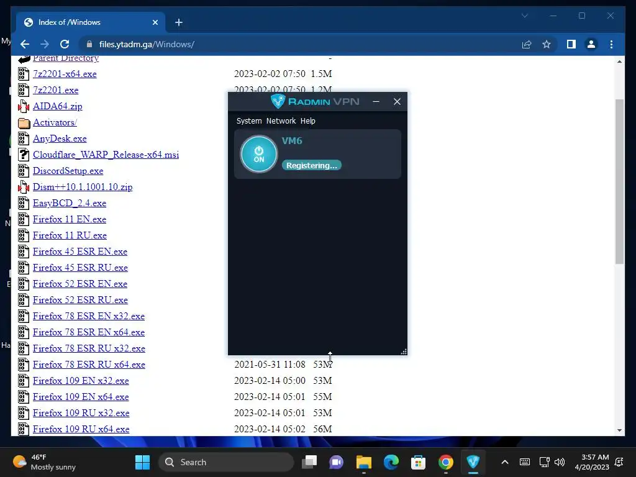Open a new Chrome tab

tap(178, 22)
